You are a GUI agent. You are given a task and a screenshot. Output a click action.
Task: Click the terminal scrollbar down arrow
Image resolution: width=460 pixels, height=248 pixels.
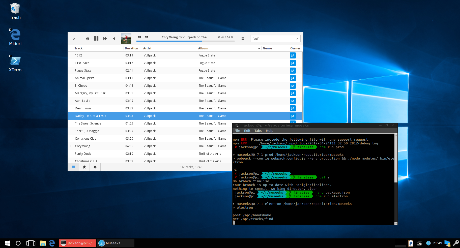pyautogui.click(x=396, y=223)
